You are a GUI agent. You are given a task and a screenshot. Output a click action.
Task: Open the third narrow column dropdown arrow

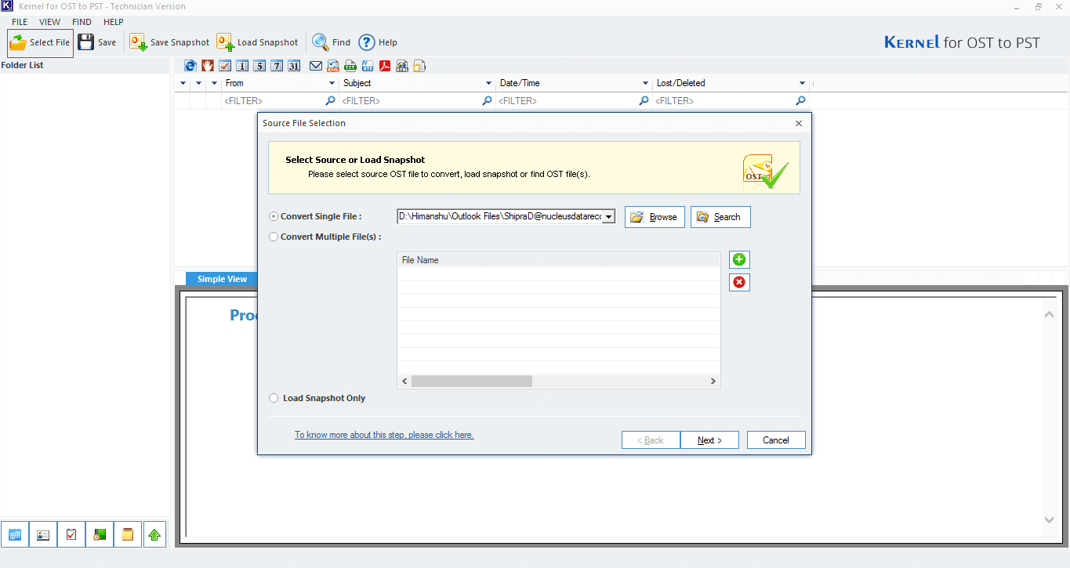click(x=214, y=83)
